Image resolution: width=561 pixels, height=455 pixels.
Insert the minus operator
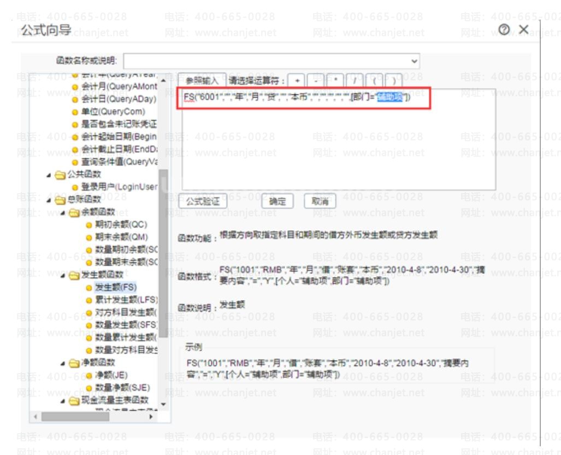[x=316, y=81]
